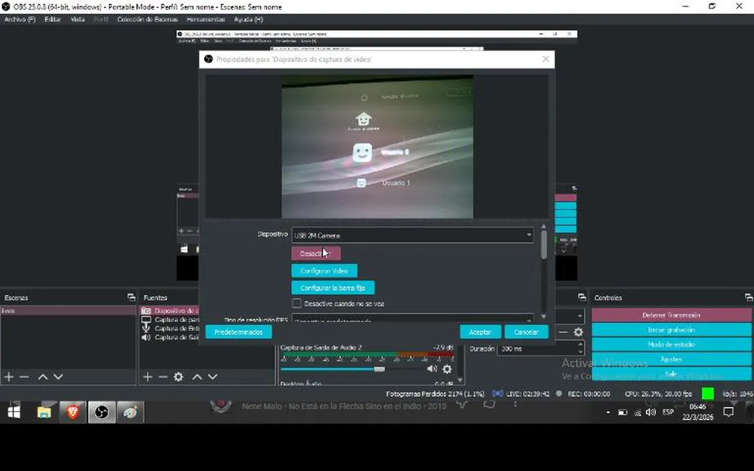Move source down in Fuentes panel
The image size is (754, 471).
213,377
